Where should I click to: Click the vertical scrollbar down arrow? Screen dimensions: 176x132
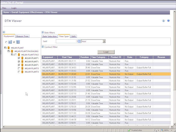(175, 124)
